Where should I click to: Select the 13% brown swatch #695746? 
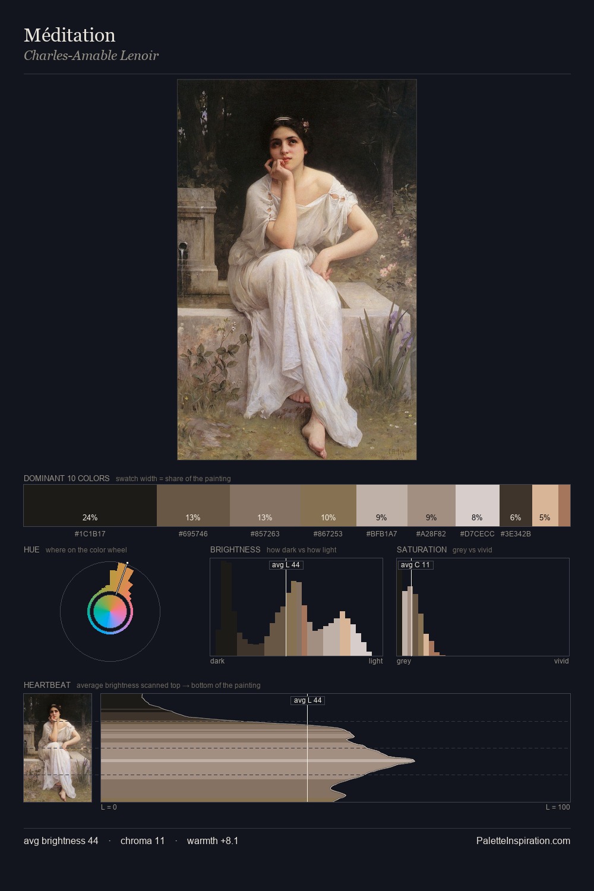coord(193,505)
